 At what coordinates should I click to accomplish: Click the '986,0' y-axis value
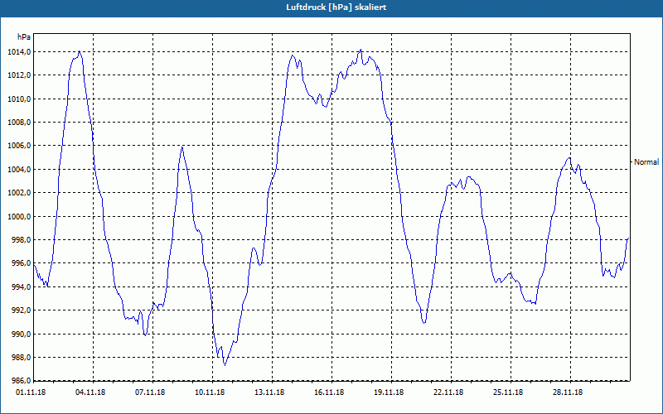(x=20, y=381)
